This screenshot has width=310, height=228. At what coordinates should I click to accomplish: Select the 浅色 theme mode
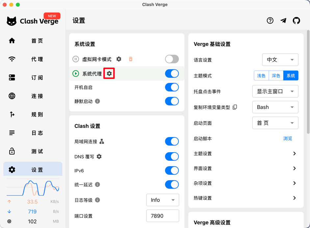coord(261,75)
